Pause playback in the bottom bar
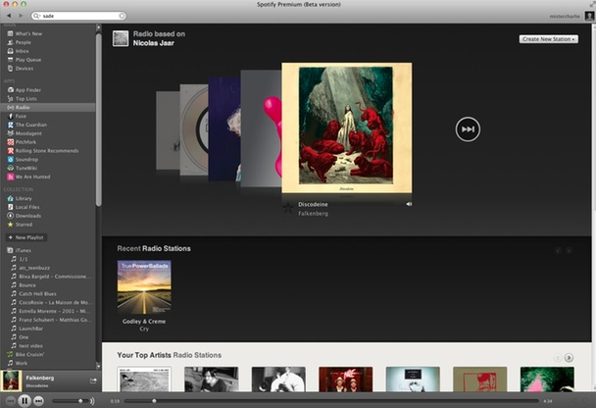 point(25,401)
